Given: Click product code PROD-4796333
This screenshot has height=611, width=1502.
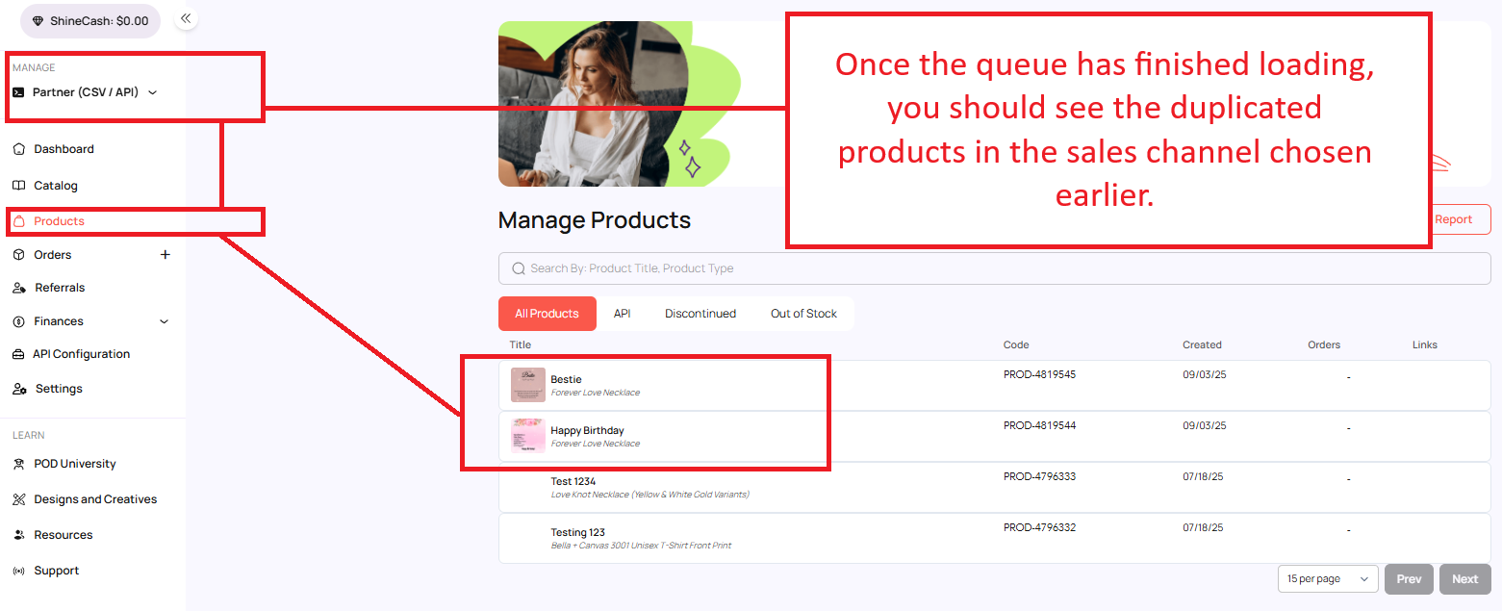Looking at the screenshot, I should [1039, 476].
